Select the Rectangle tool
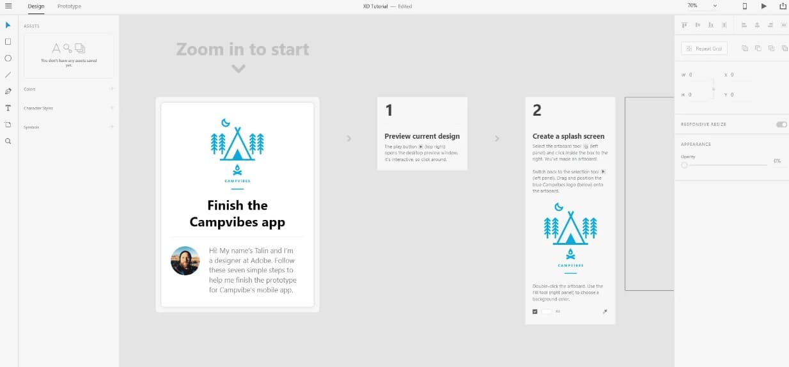The height and width of the screenshot is (367, 789). coord(8,42)
